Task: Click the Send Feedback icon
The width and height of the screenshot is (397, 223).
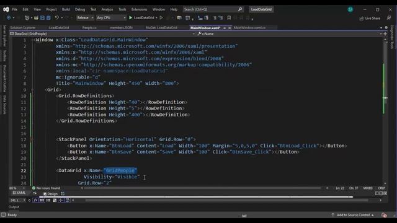Action: click(x=389, y=18)
